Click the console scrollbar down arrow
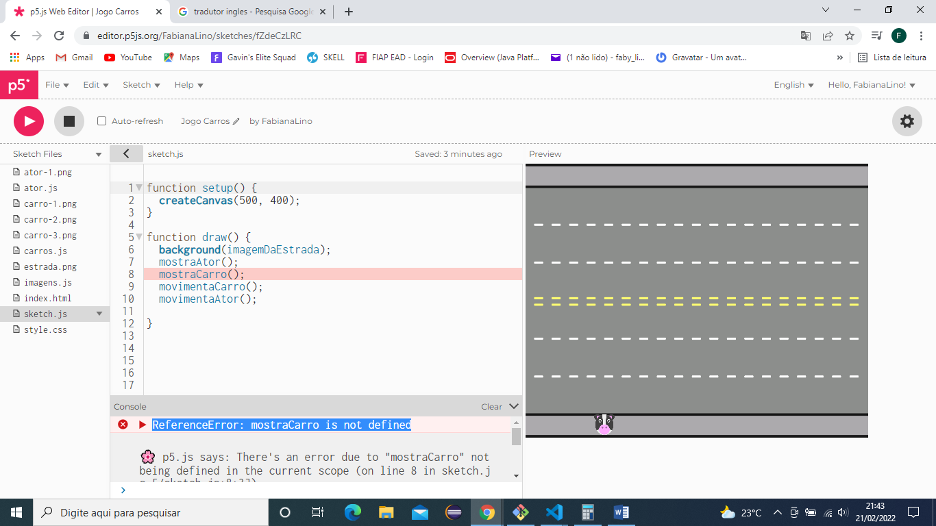This screenshot has height=526, width=936. click(x=516, y=475)
